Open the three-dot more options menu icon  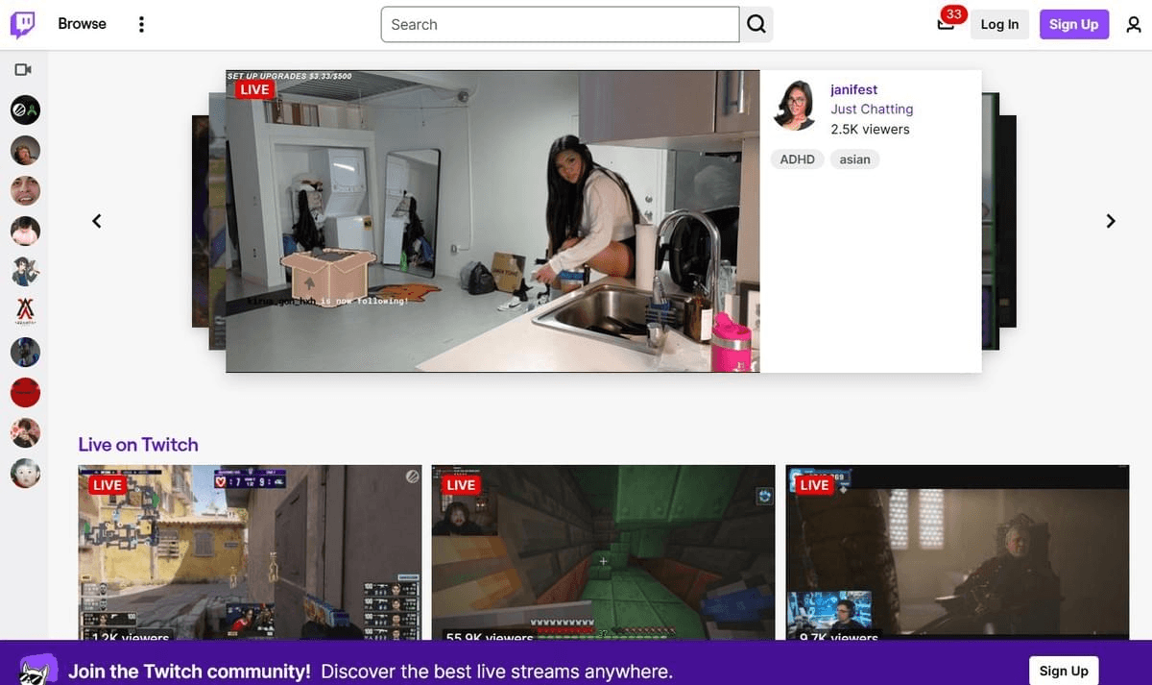click(141, 23)
